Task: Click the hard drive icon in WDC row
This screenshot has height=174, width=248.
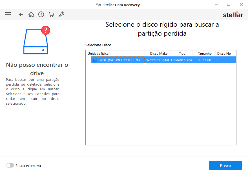Action: pyautogui.click(x=95, y=60)
